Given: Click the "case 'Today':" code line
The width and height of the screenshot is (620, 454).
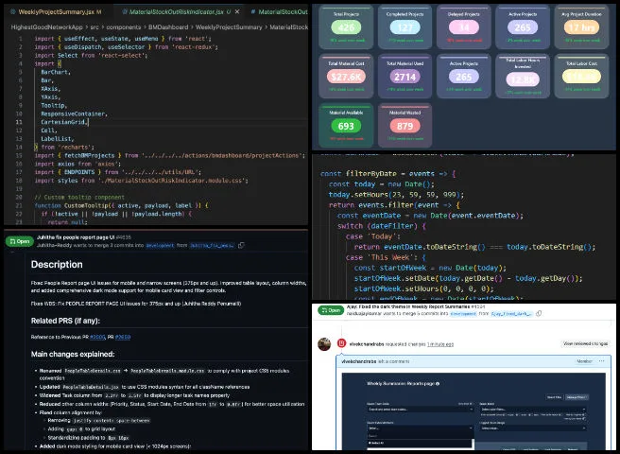Looking at the screenshot, I should point(375,236).
